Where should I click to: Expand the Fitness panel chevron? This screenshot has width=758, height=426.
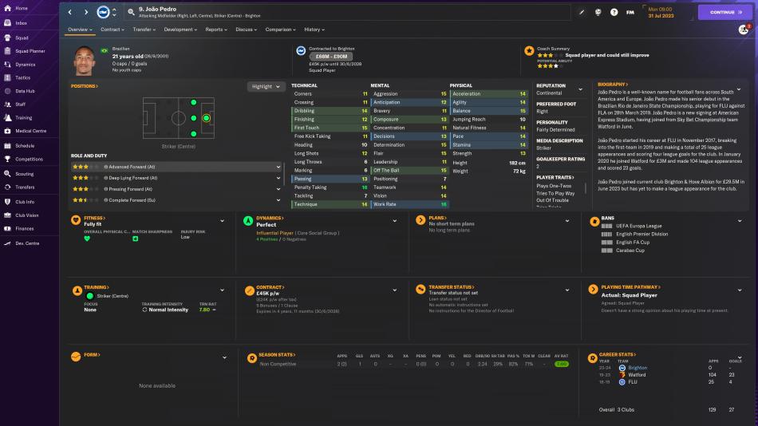coord(223,221)
